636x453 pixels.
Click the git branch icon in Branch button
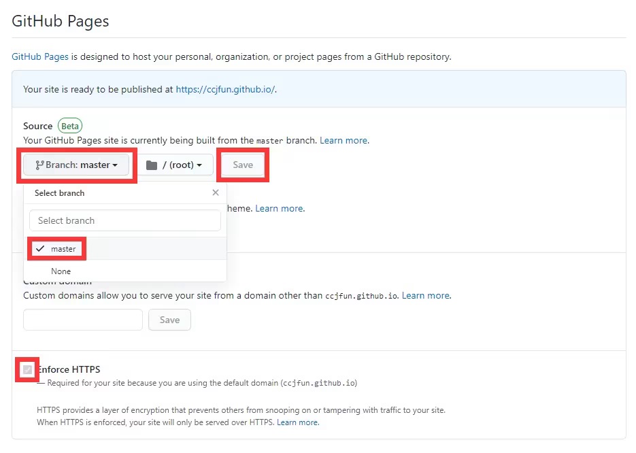(39, 165)
